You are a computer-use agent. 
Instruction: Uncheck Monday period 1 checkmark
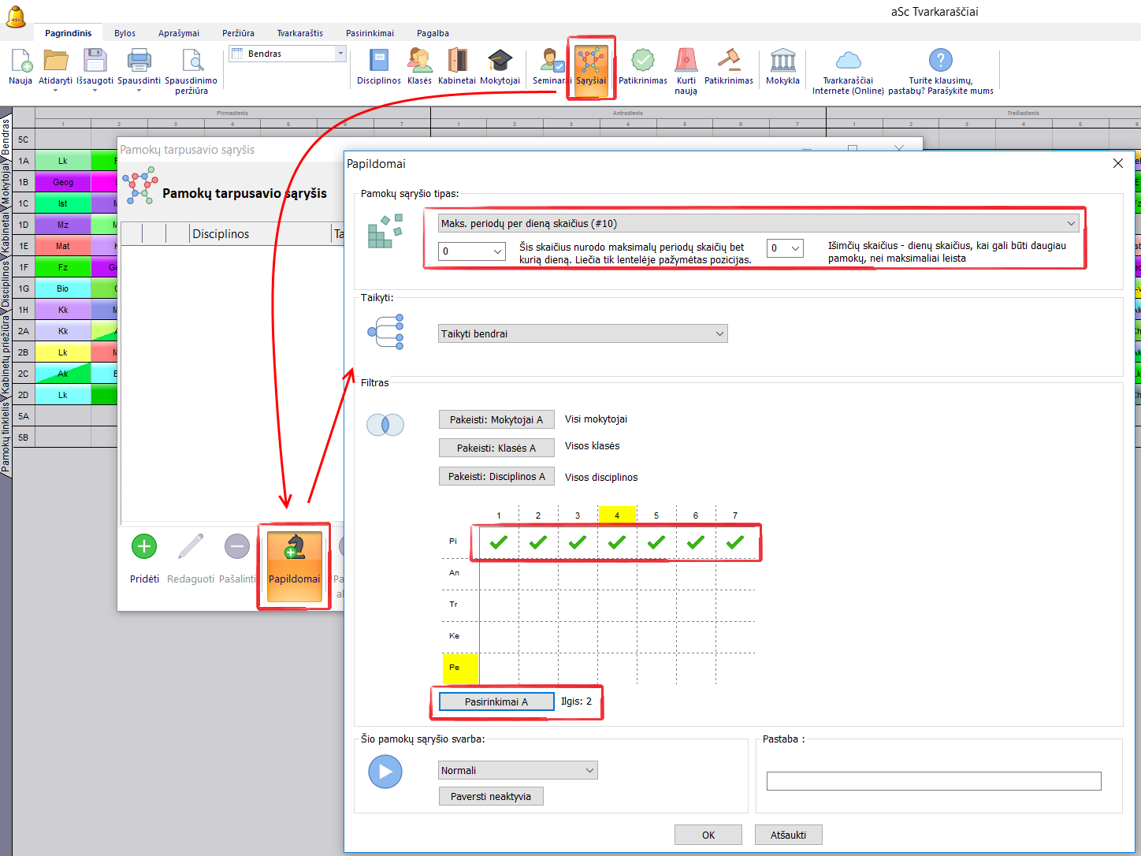tap(499, 542)
